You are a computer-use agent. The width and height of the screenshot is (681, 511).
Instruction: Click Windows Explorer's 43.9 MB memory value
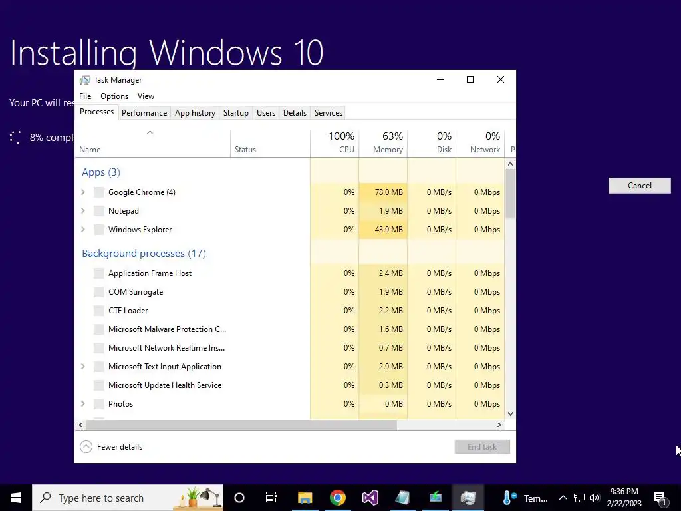pyautogui.click(x=388, y=230)
